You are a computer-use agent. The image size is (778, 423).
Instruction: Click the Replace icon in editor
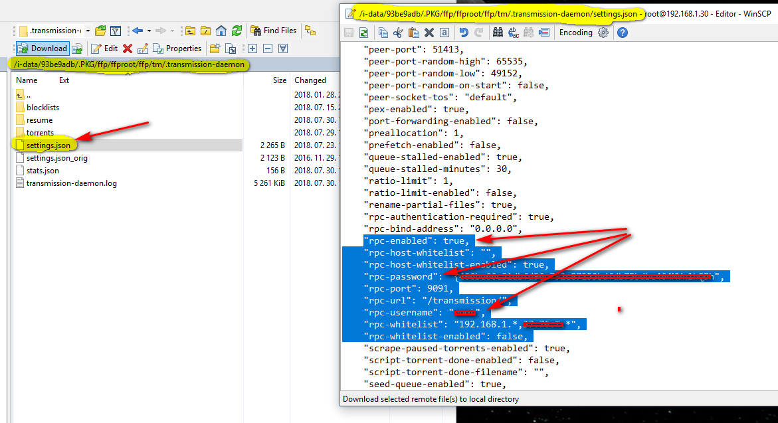514,33
